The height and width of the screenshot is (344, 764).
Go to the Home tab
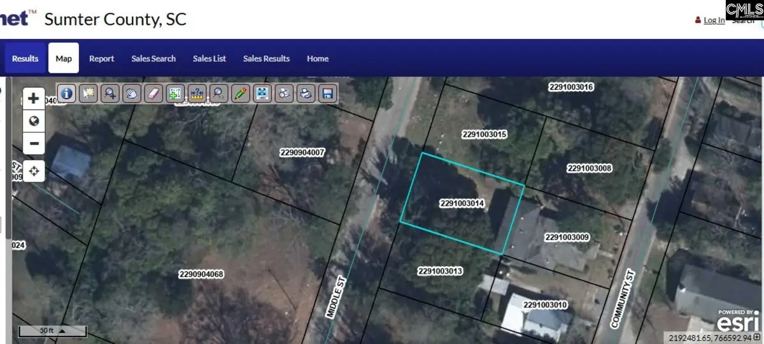[318, 59]
